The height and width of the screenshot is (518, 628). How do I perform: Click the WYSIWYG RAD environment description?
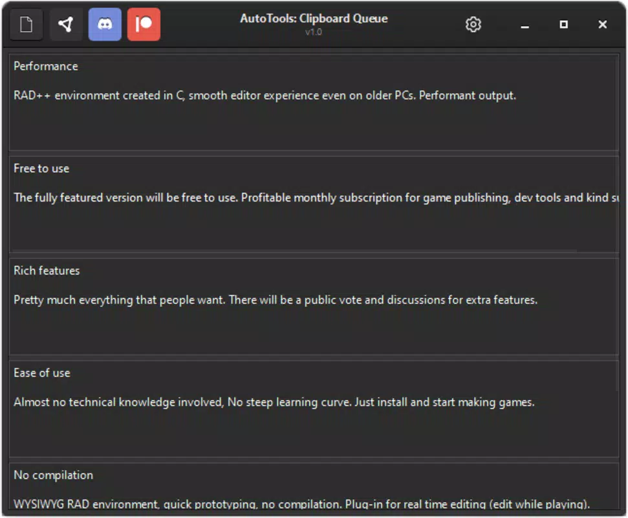coord(301,504)
